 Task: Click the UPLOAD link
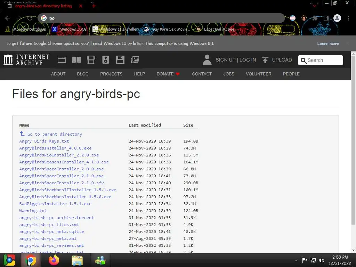pyautogui.click(x=282, y=60)
